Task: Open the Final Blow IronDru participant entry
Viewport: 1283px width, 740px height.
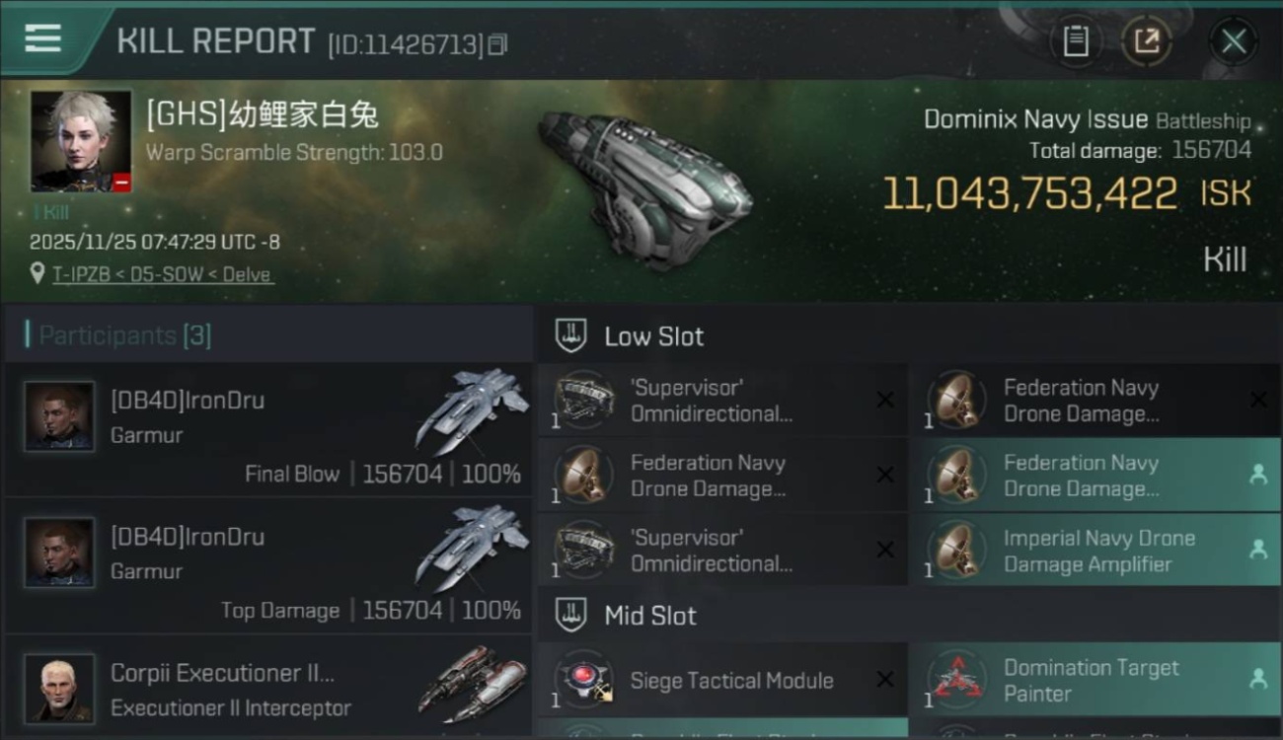Action: point(268,430)
